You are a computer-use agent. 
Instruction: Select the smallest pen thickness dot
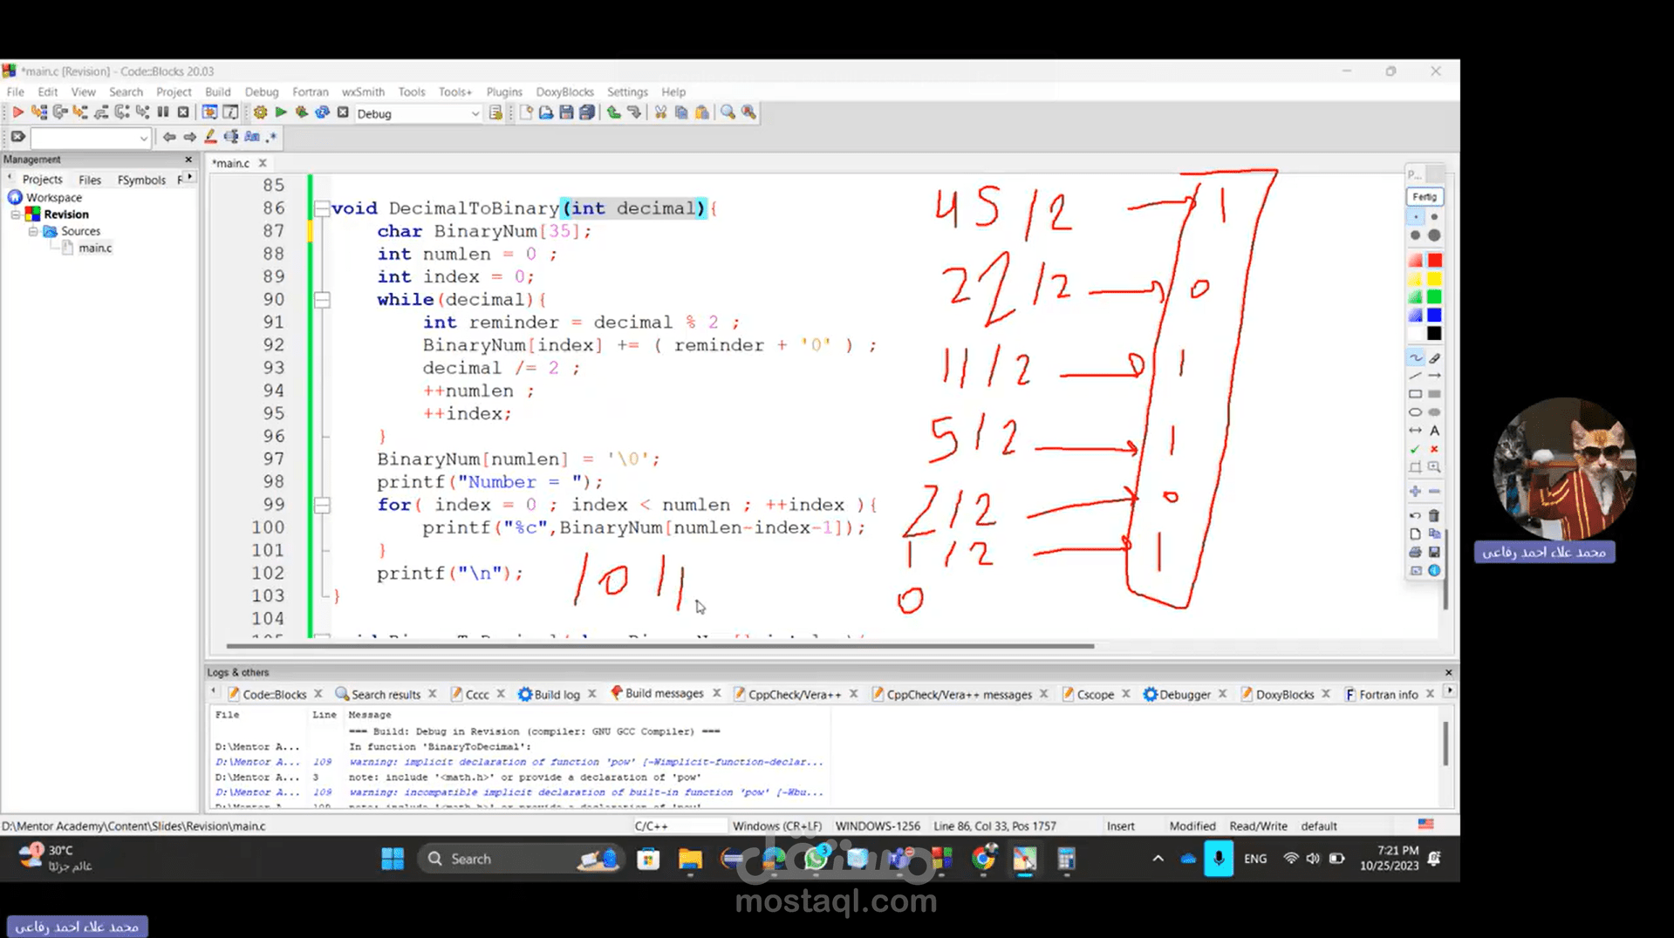[x=1415, y=217]
